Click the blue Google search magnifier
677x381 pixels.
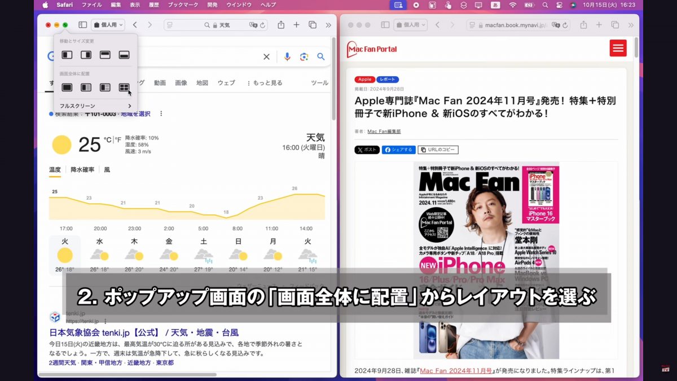[321, 56]
